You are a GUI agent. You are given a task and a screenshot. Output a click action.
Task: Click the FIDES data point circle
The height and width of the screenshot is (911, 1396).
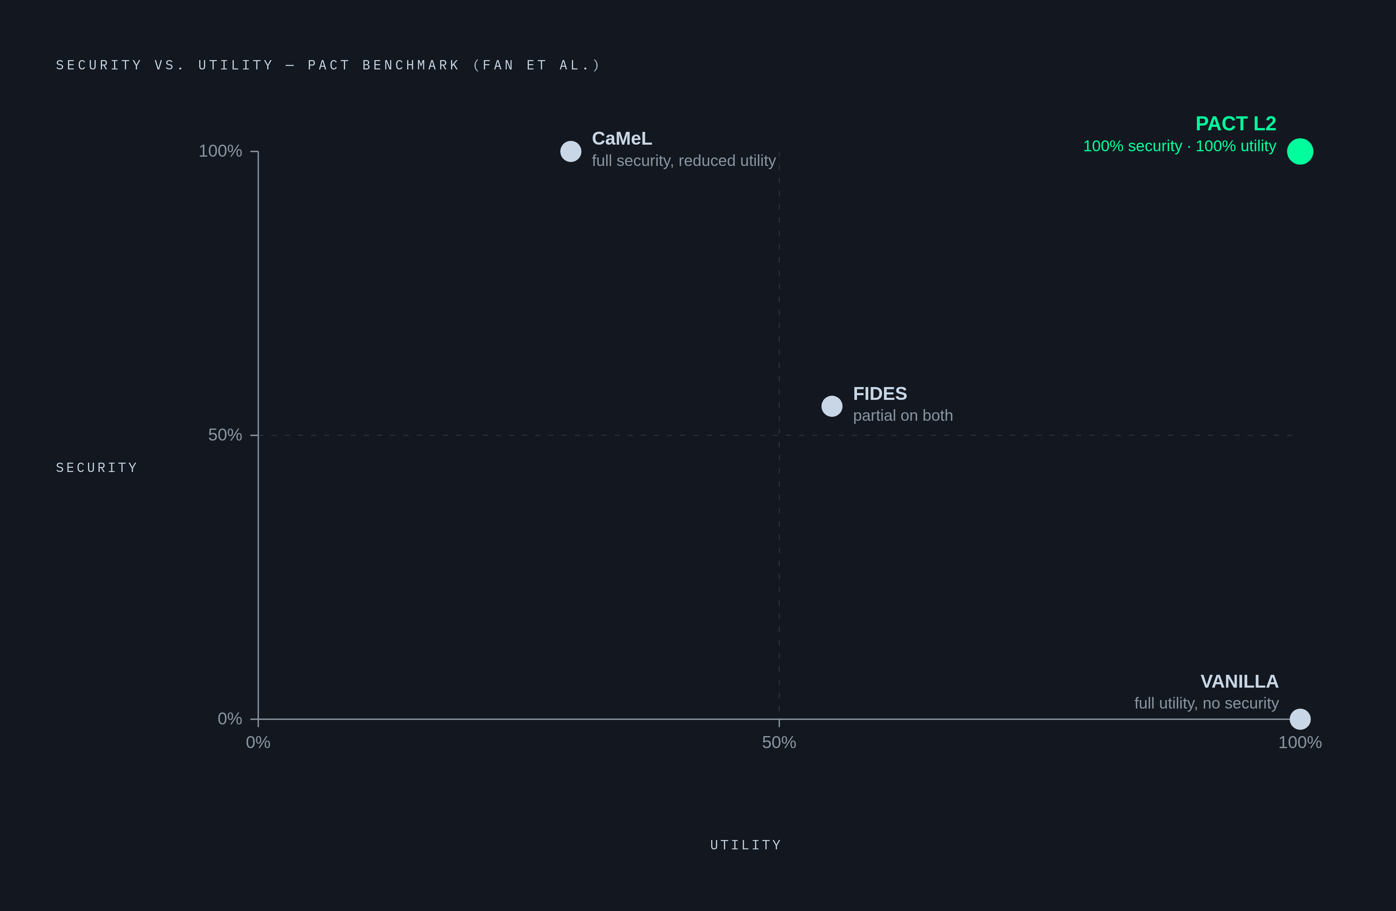(x=832, y=406)
